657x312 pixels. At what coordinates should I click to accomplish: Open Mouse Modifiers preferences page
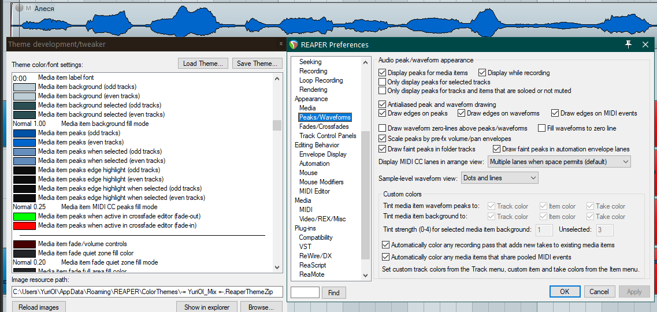[x=321, y=182]
